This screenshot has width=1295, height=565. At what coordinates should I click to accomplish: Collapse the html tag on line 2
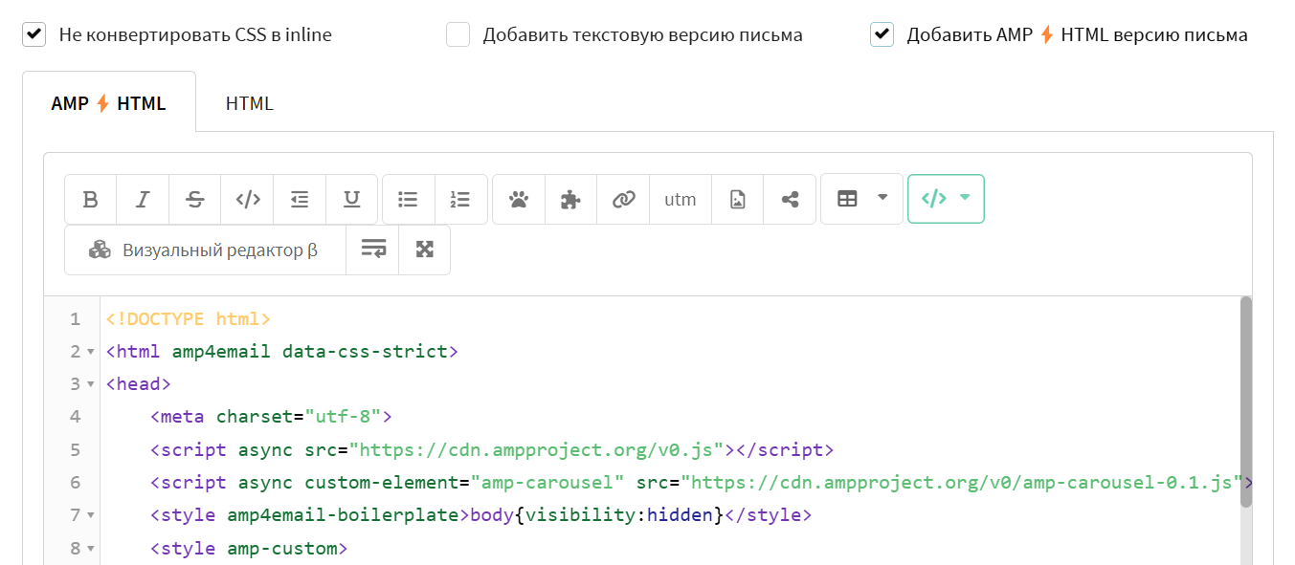[x=91, y=352]
